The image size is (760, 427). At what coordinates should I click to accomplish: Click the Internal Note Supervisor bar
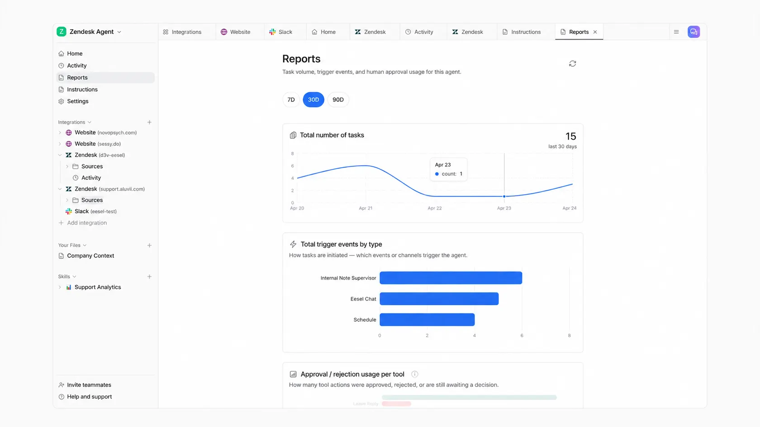click(x=451, y=278)
